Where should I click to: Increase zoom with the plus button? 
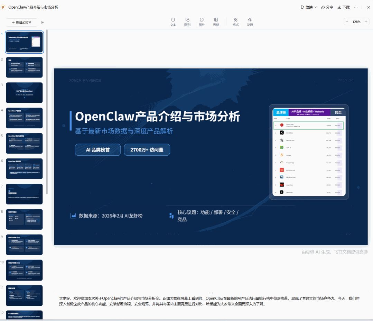coord(366,22)
